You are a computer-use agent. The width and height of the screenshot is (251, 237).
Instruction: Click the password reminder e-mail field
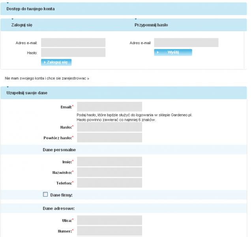[x=186, y=43]
